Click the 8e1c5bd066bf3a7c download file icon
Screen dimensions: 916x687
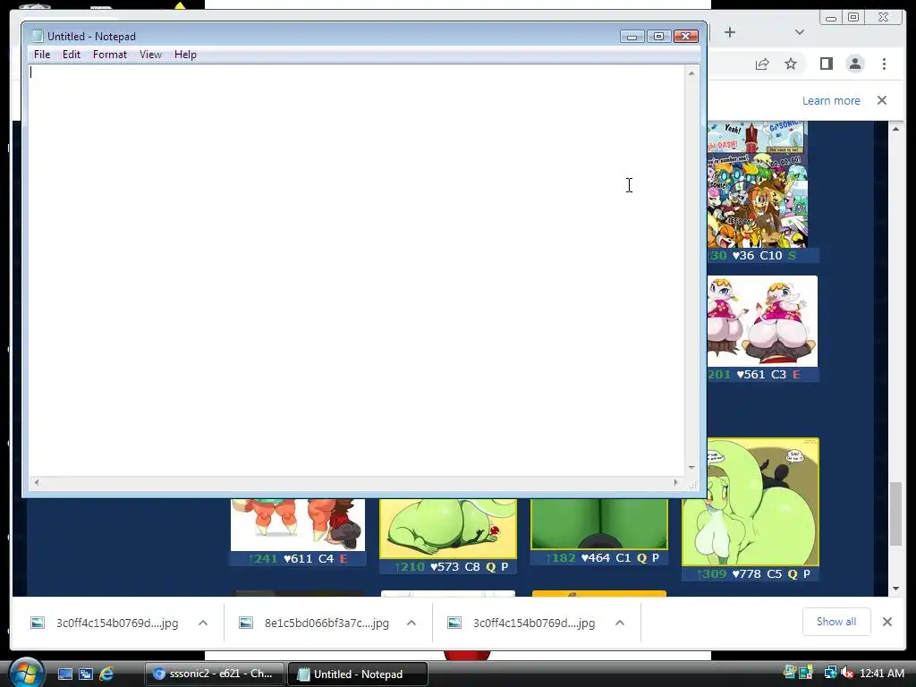click(x=246, y=623)
